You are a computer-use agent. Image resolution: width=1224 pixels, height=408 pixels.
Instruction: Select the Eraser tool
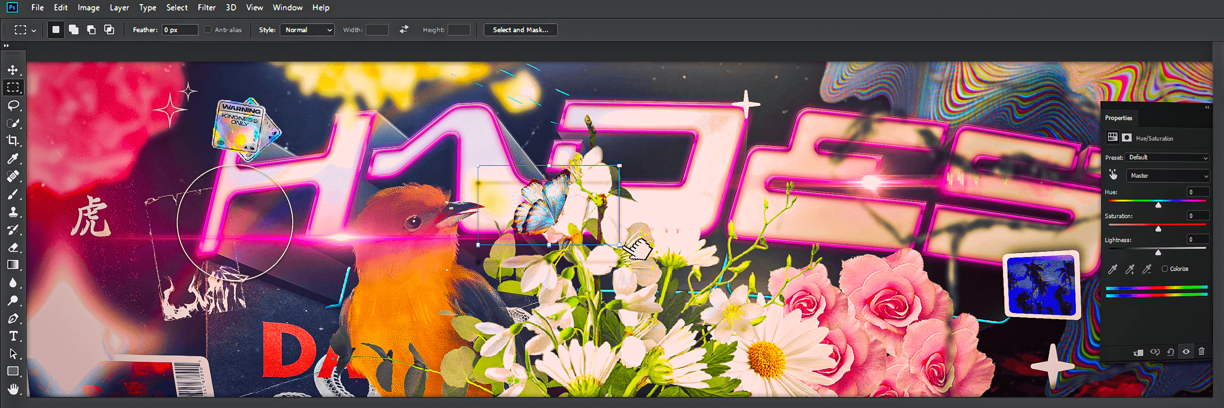coord(13,248)
